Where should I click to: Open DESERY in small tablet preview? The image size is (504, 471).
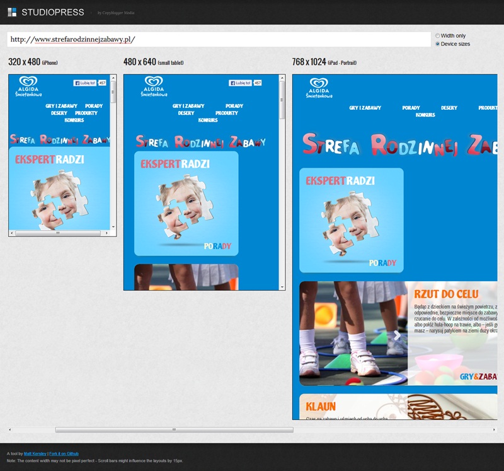[x=186, y=113]
